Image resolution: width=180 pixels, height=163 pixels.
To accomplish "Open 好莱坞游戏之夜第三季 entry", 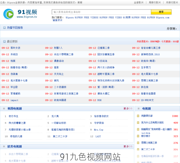I will click(66, 94).
